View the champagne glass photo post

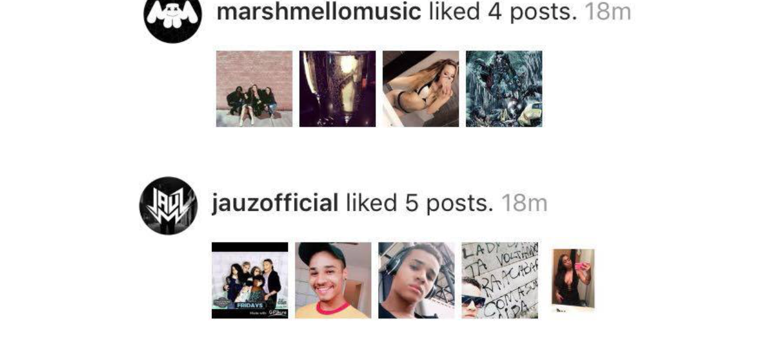(x=338, y=89)
